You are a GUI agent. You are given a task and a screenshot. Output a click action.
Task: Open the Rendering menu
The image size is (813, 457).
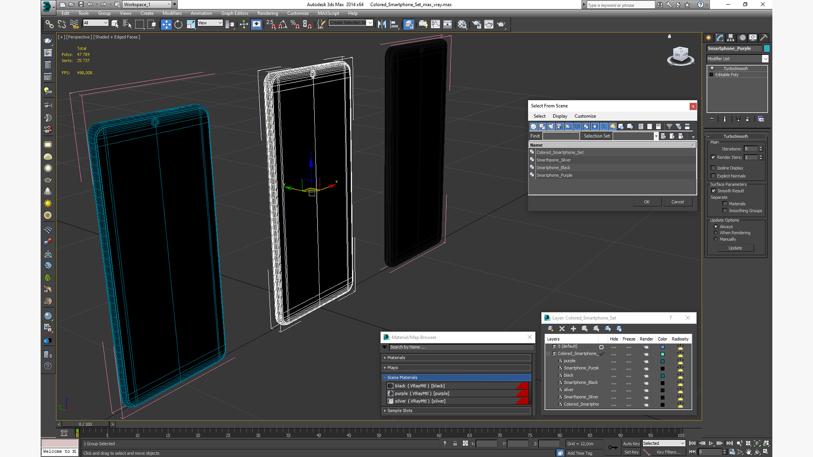point(268,13)
